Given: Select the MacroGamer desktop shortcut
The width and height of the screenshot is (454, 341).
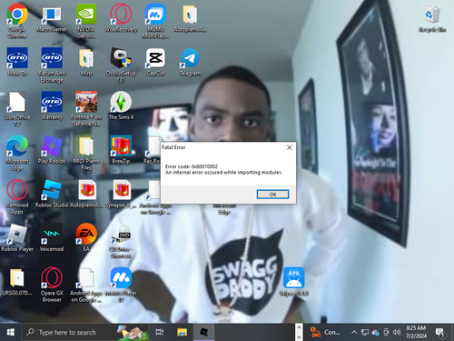Looking at the screenshot, I should coord(52,19).
